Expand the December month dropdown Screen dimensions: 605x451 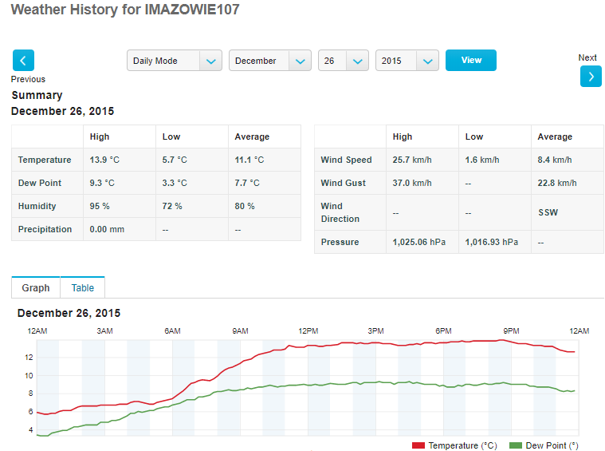pyautogui.click(x=269, y=61)
